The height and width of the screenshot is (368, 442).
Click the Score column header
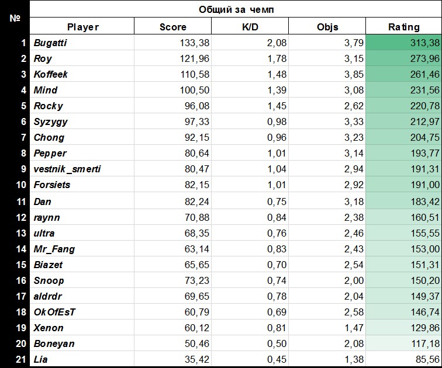point(172,27)
